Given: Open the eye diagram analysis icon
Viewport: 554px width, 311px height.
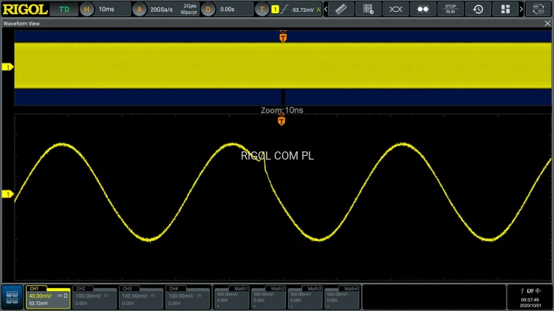Looking at the screenshot, I should tap(395, 9).
